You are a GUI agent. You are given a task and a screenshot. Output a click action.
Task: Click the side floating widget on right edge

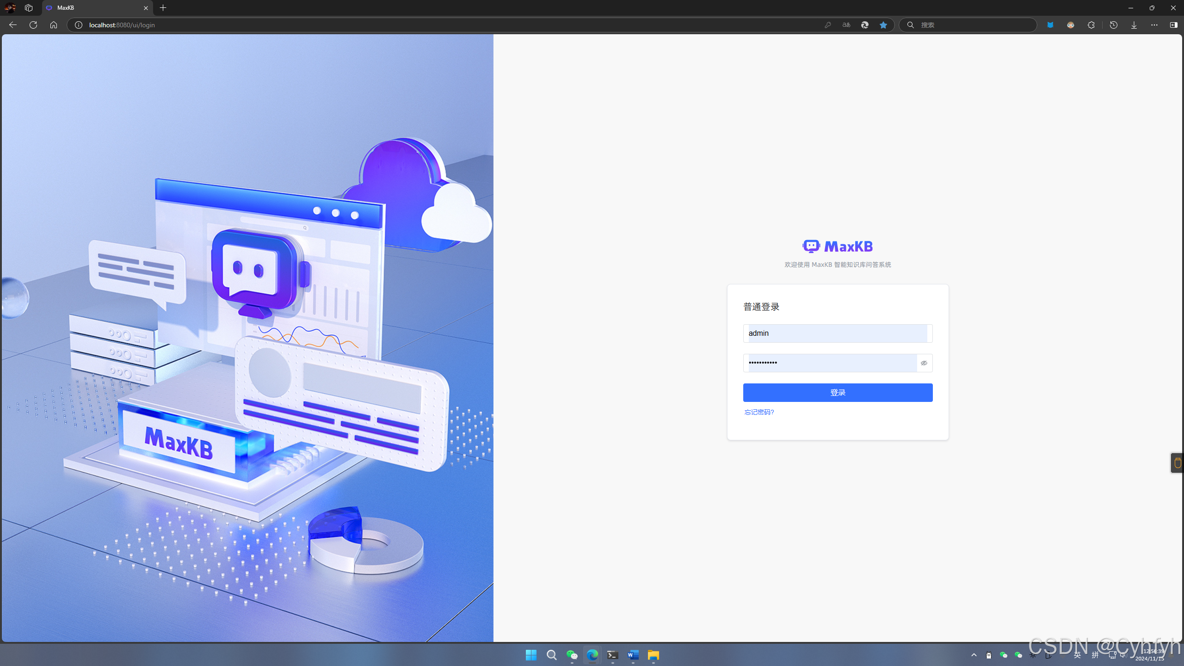point(1178,463)
